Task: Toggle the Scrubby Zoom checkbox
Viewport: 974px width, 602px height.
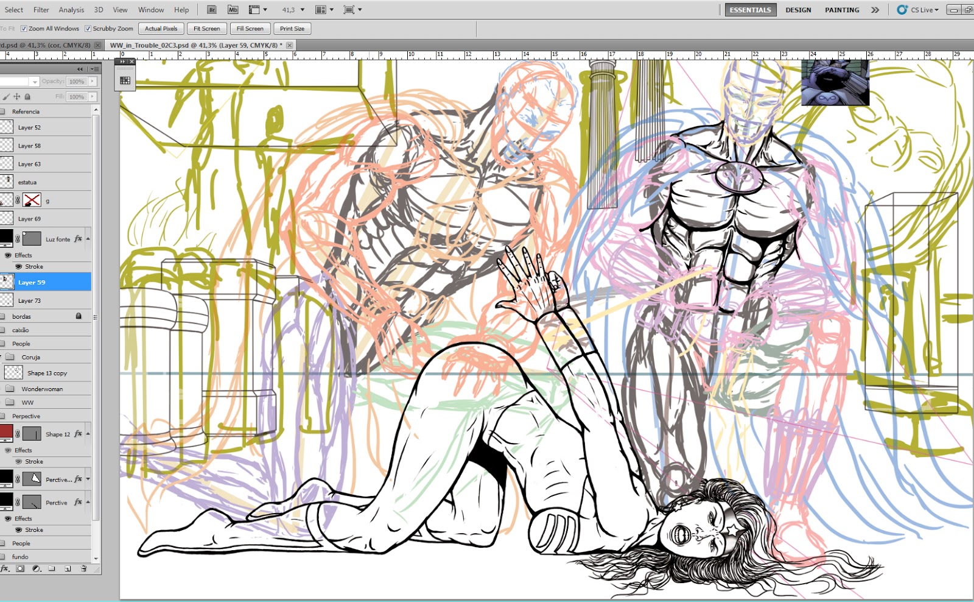Action: pos(88,29)
